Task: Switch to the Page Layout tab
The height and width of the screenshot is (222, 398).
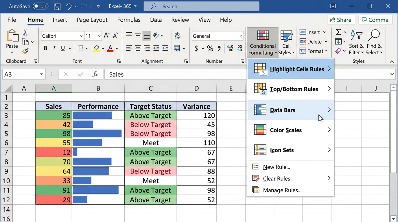Action: tap(92, 20)
